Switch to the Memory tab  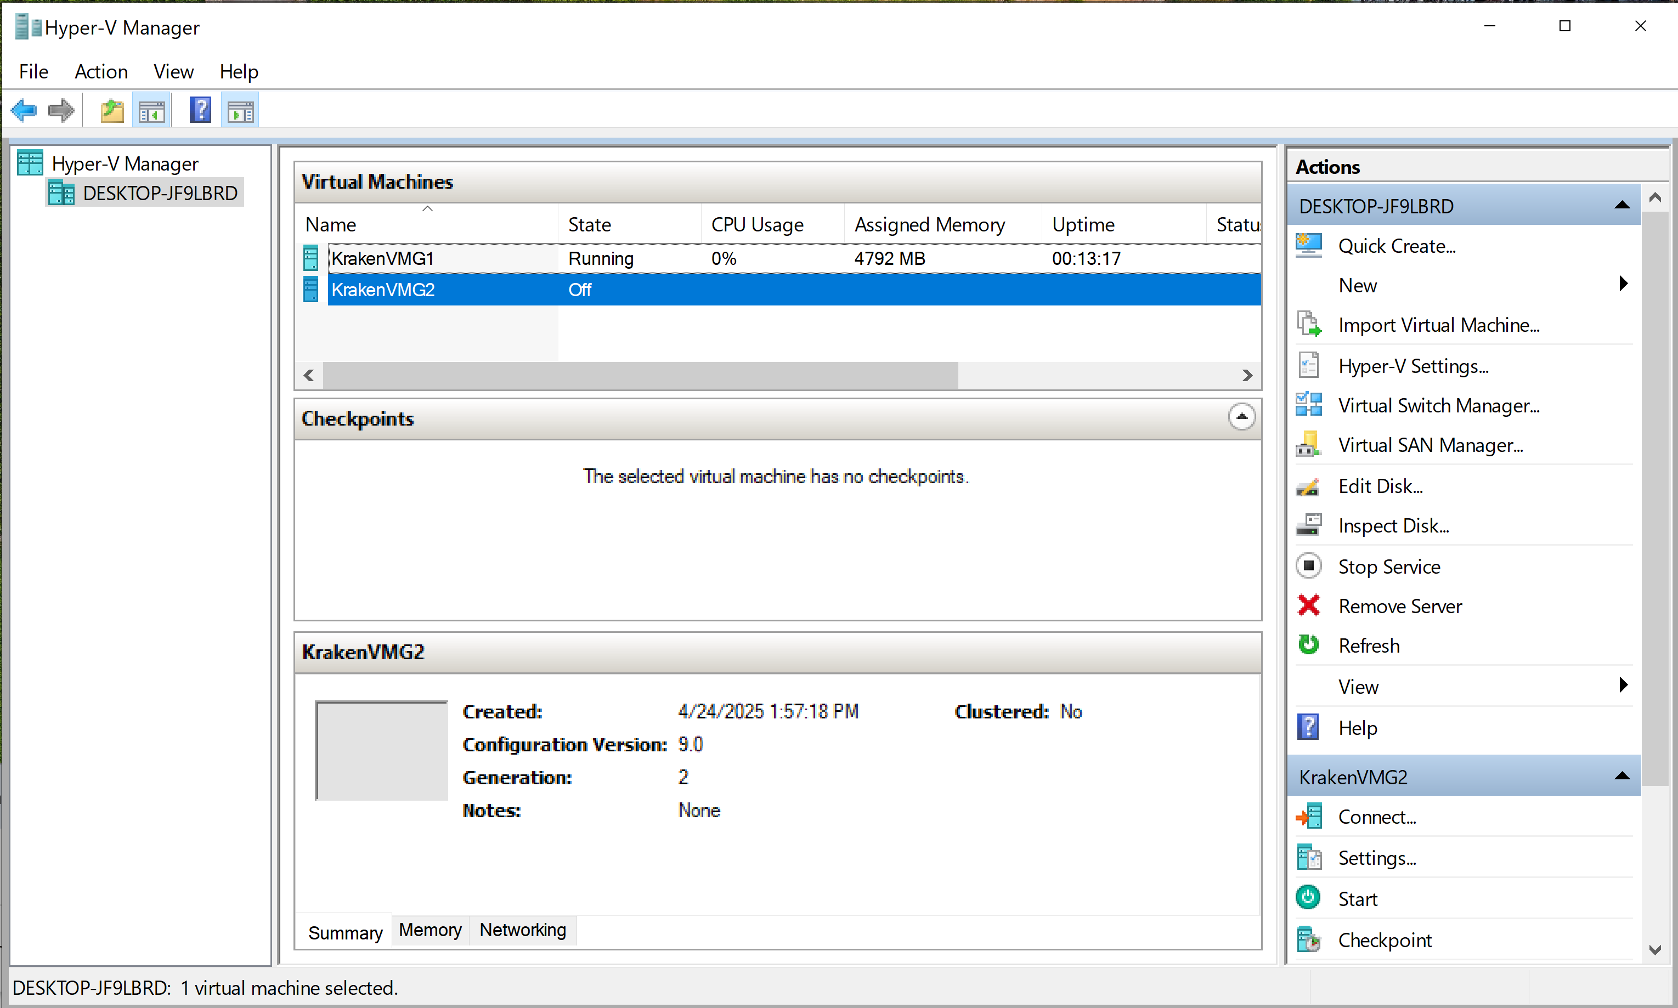tap(430, 930)
